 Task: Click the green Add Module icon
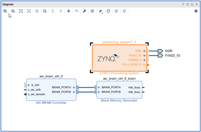[x=124, y=11]
